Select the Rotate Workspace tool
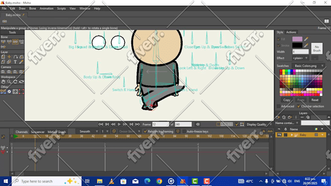 (15, 82)
